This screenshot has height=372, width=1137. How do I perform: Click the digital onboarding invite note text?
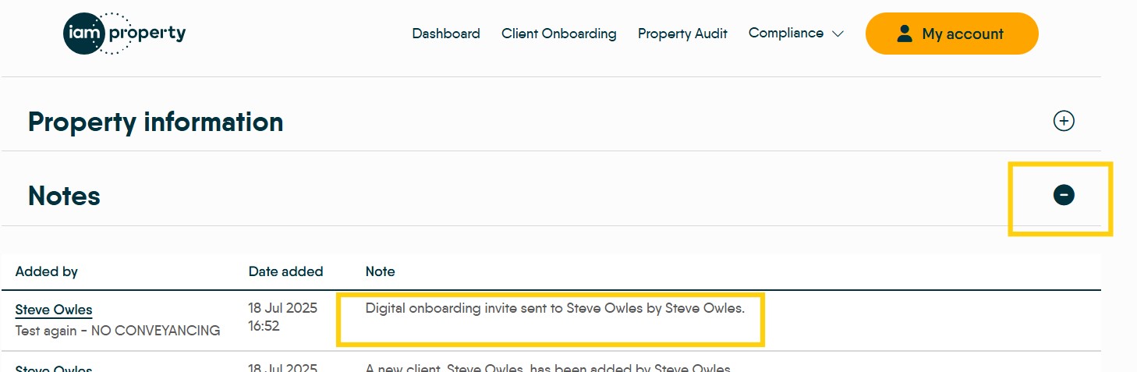[554, 308]
